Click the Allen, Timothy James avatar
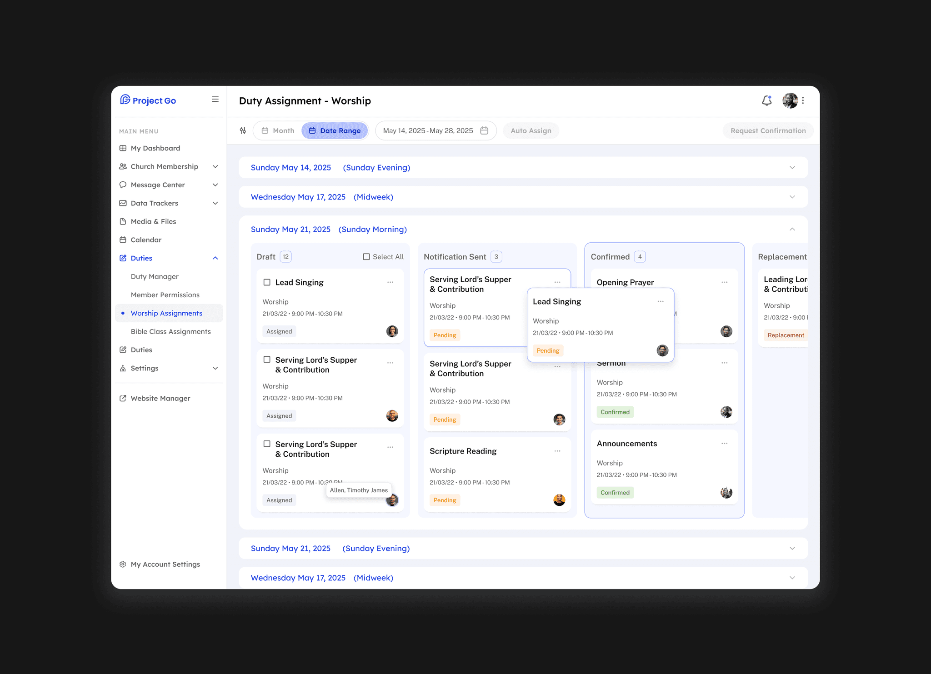This screenshot has width=931, height=674. (392, 500)
